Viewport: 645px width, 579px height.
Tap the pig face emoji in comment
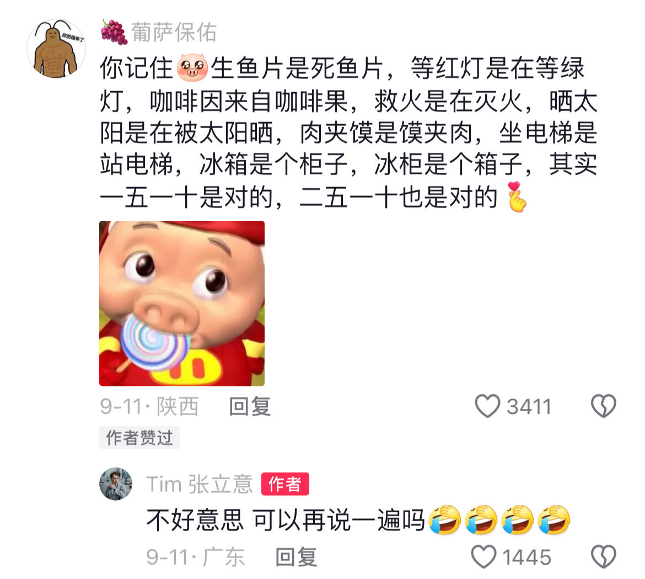(x=192, y=67)
